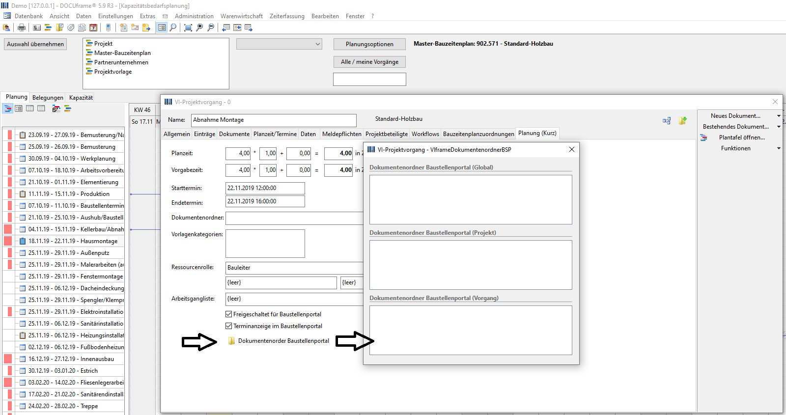Open the empty combo box beside Planungsoptionen
The height and width of the screenshot is (415, 786).
pyautogui.click(x=279, y=44)
